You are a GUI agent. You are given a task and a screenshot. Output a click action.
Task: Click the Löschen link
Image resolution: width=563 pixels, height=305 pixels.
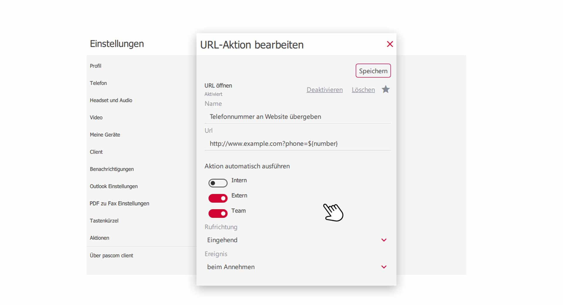[x=363, y=90]
